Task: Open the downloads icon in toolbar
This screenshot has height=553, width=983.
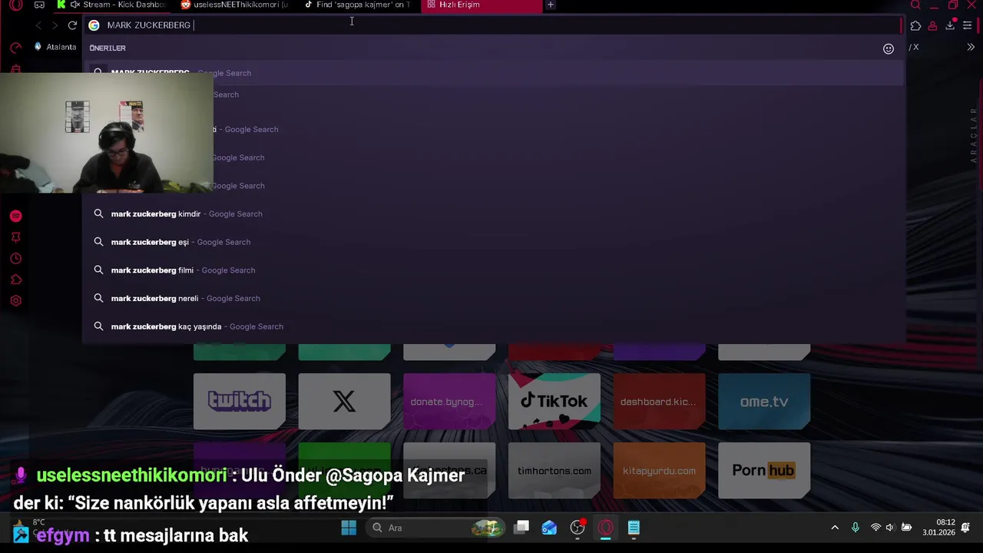Action: click(x=950, y=25)
